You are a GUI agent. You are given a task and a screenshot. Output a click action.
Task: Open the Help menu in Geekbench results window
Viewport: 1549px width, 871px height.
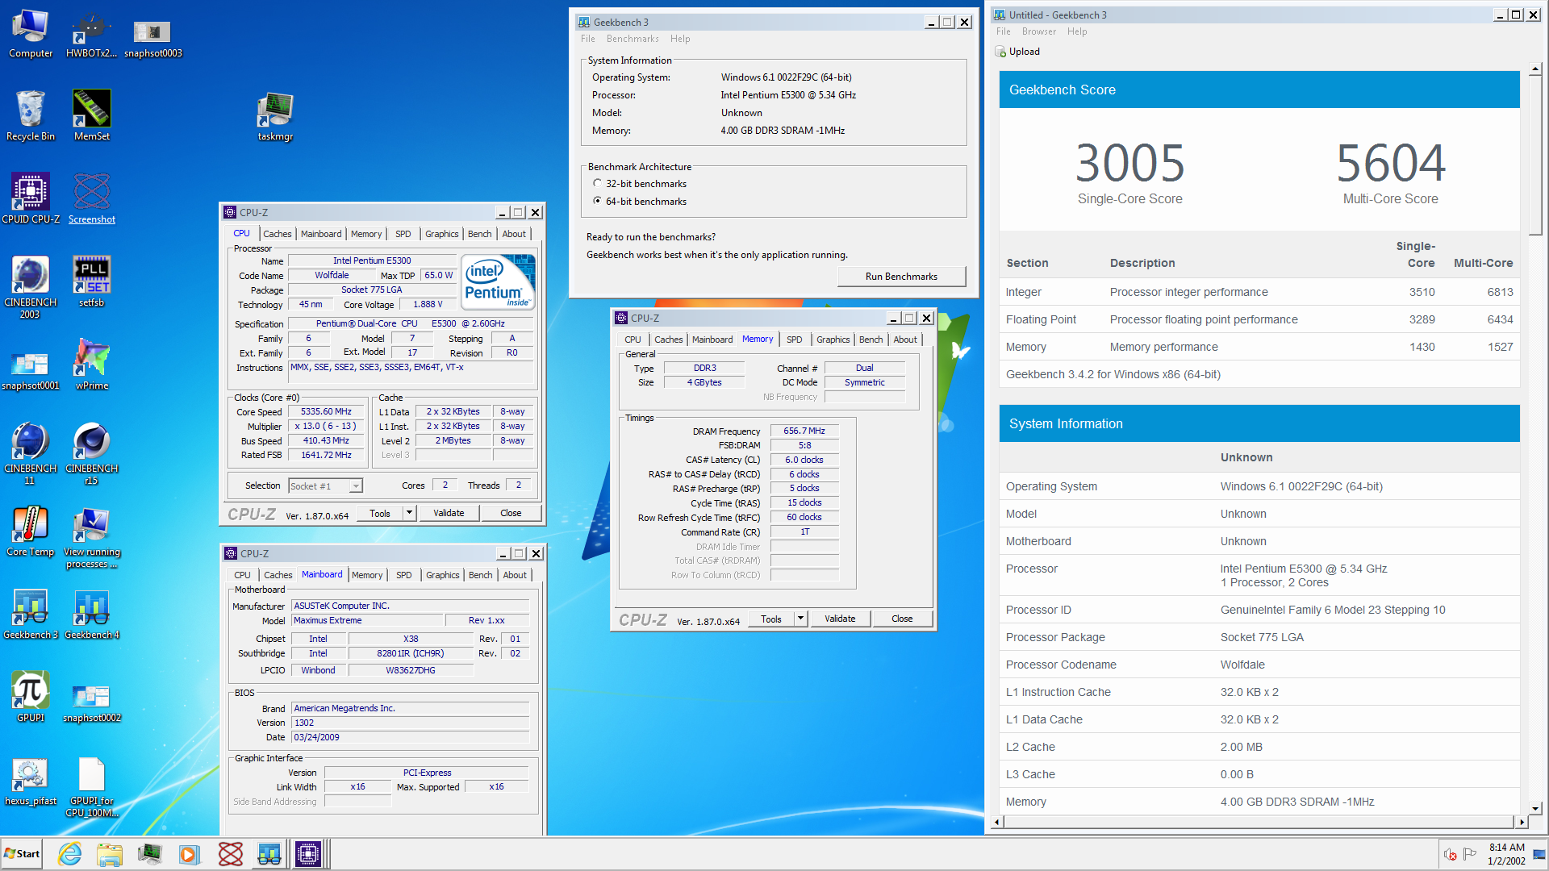pyautogui.click(x=1076, y=31)
